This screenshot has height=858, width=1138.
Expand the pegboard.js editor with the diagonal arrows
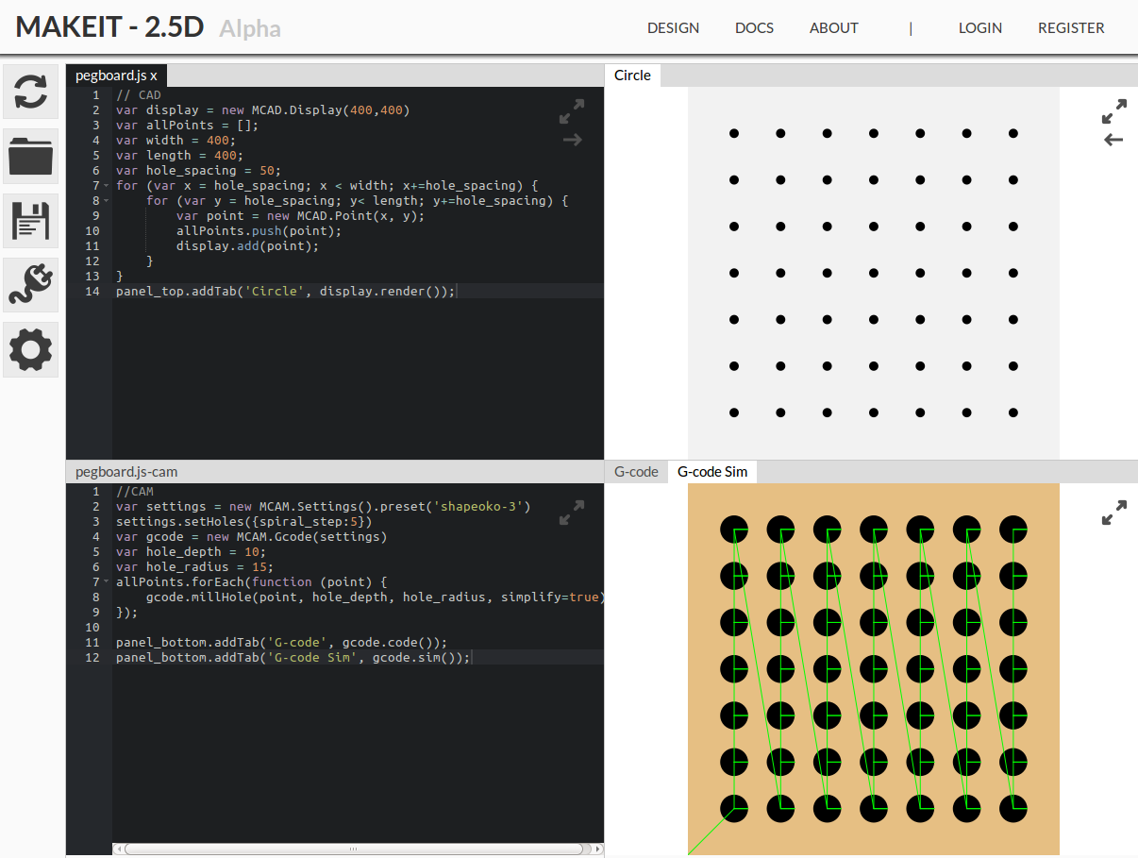point(572,110)
